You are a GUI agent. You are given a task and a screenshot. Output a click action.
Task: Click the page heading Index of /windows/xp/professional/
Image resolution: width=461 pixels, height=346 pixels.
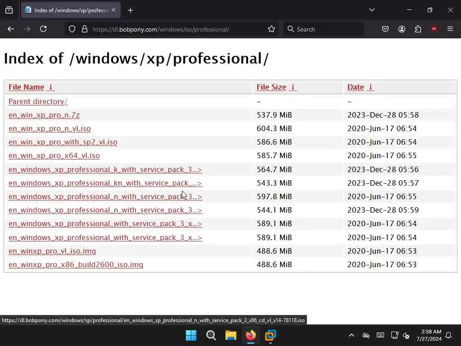pos(136,58)
